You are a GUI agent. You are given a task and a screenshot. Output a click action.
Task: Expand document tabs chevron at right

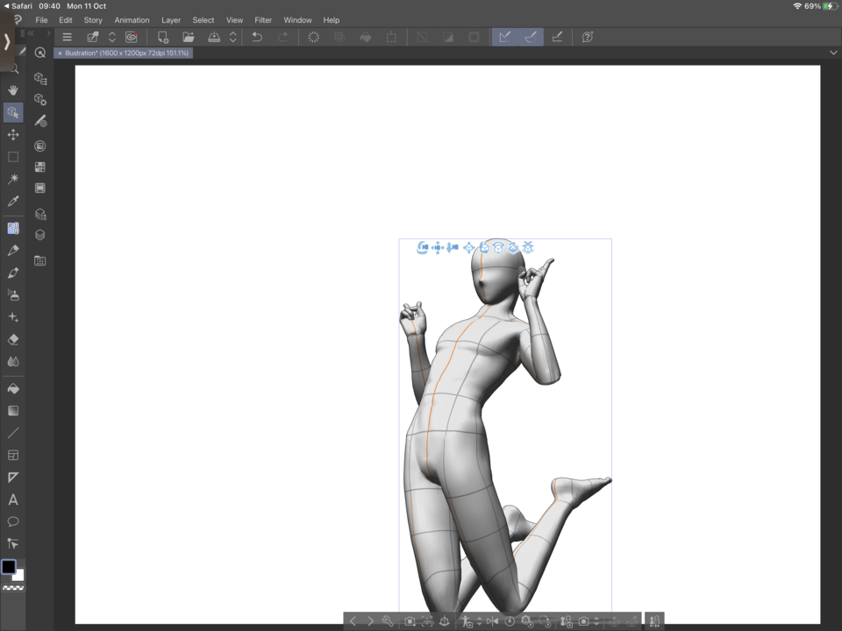(833, 53)
